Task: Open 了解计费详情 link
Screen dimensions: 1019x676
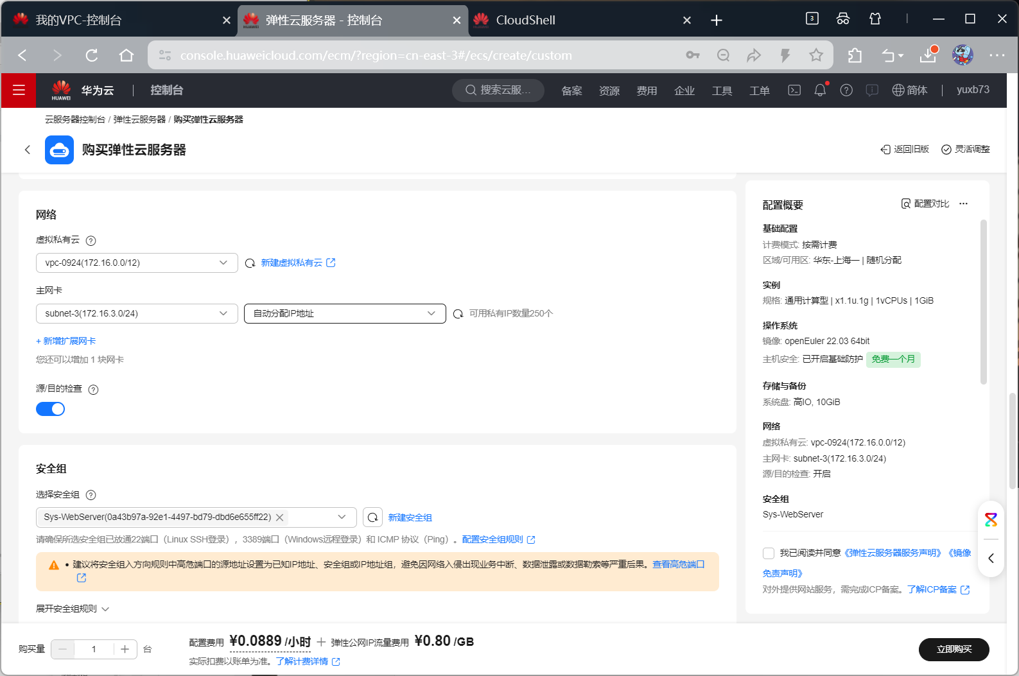Action: (x=308, y=661)
